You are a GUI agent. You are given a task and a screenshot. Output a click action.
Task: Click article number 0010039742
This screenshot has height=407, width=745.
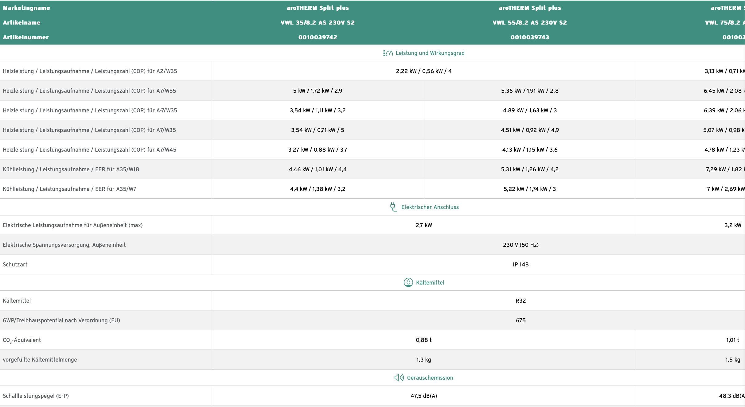[318, 37]
